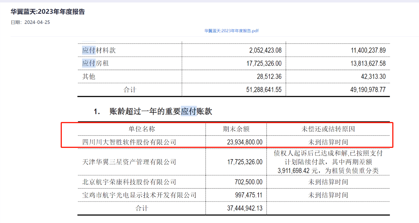Image resolution: width=419 pixels, height=223 pixels.
Task: Select the amount 11,400,237.89
Action: 368,51
